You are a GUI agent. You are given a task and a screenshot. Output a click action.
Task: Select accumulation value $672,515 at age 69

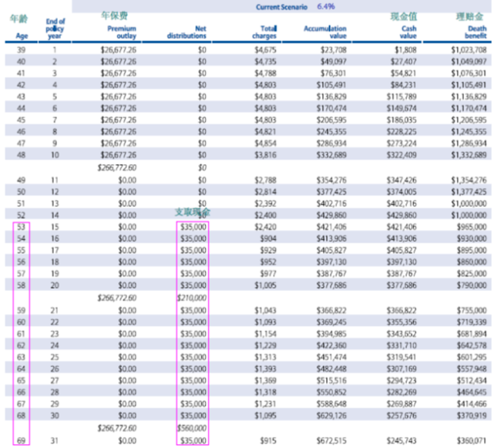click(x=332, y=441)
